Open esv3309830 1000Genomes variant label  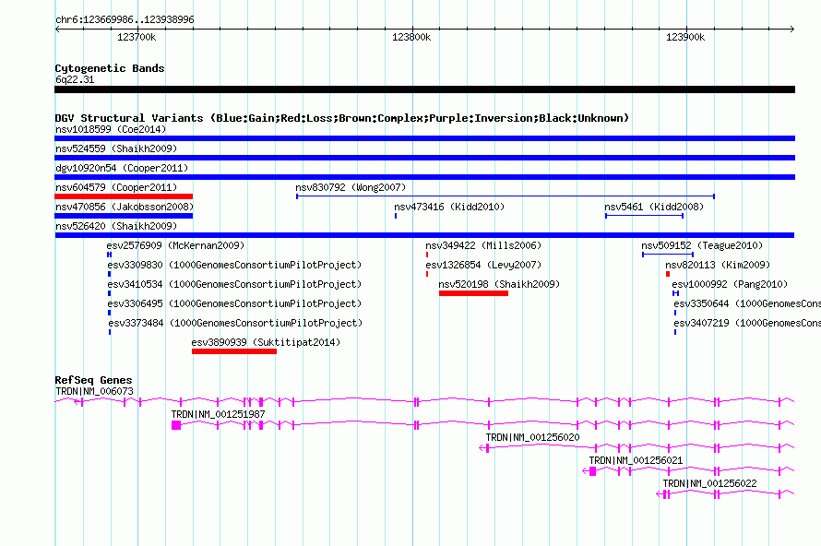(x=234, y=265)
